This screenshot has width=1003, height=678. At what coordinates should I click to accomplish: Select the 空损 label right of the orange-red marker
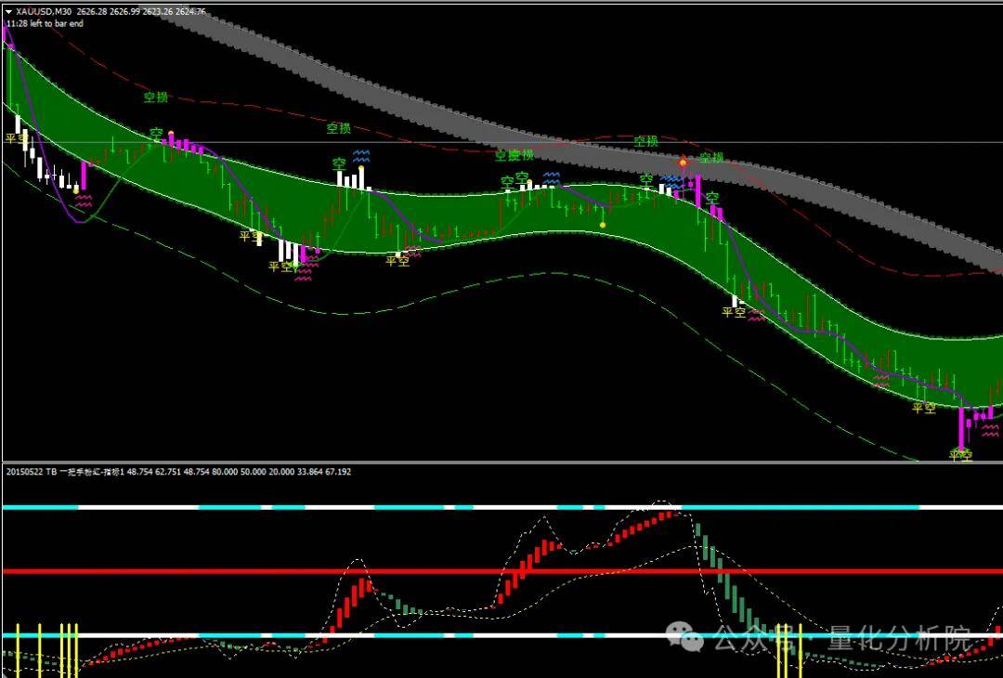pyautogui.click(x=711, y=158)
